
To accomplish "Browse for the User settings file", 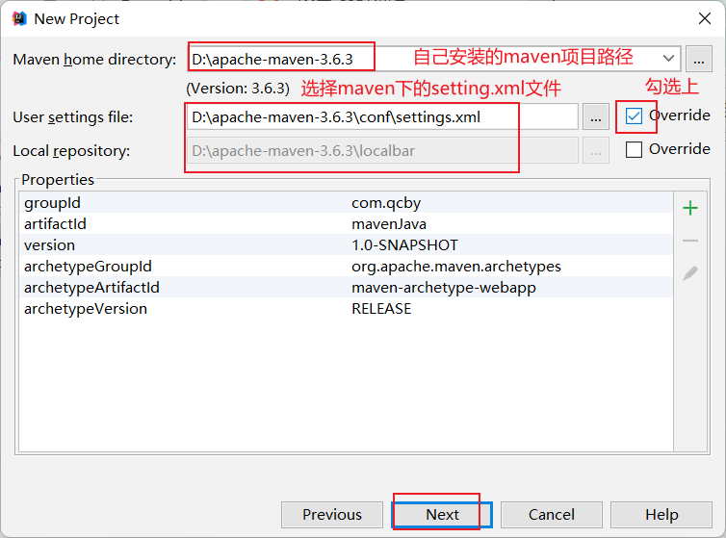I will (x=596, y=116).
